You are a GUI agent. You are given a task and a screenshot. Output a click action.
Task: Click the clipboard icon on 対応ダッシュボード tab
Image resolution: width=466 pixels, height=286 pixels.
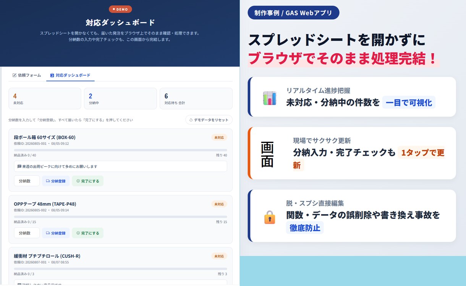pos(52,75)
